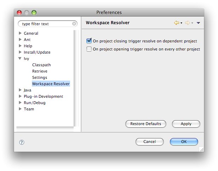The image size is (218, 171).
Task: Open the back history dropdown arrow
Action: click(x=181, y=23)
